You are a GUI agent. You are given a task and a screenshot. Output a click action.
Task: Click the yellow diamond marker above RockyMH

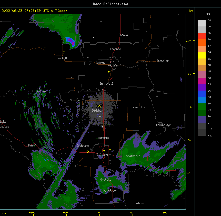pyautogui.click(x=64, y=52)
